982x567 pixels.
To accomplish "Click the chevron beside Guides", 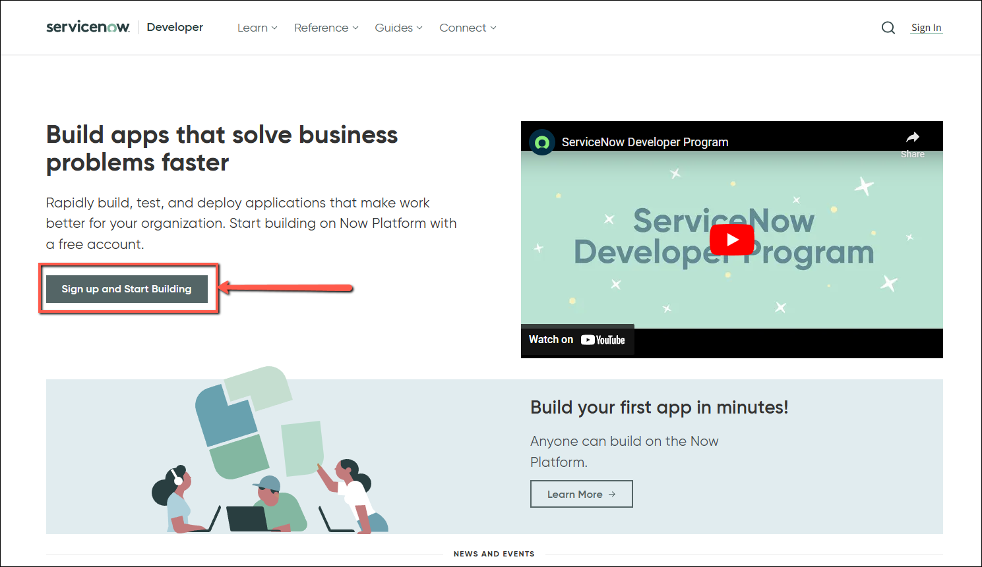I will [x=419, y=28].
